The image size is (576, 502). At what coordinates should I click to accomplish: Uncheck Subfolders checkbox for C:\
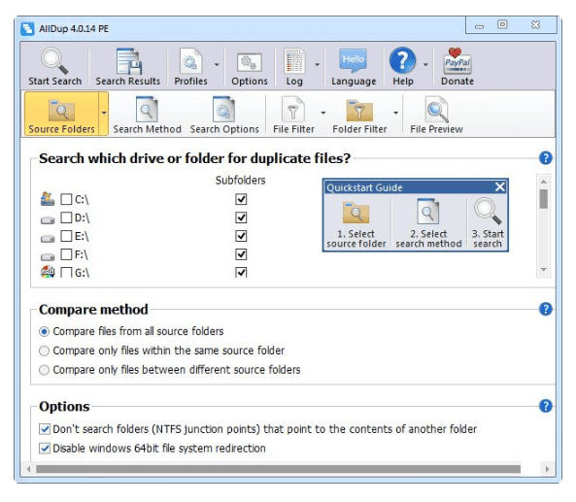click(x=241, y=199)
